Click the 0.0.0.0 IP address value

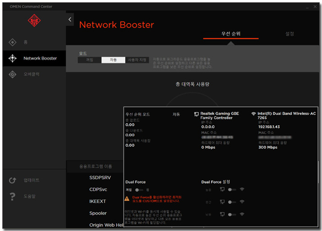208,127
